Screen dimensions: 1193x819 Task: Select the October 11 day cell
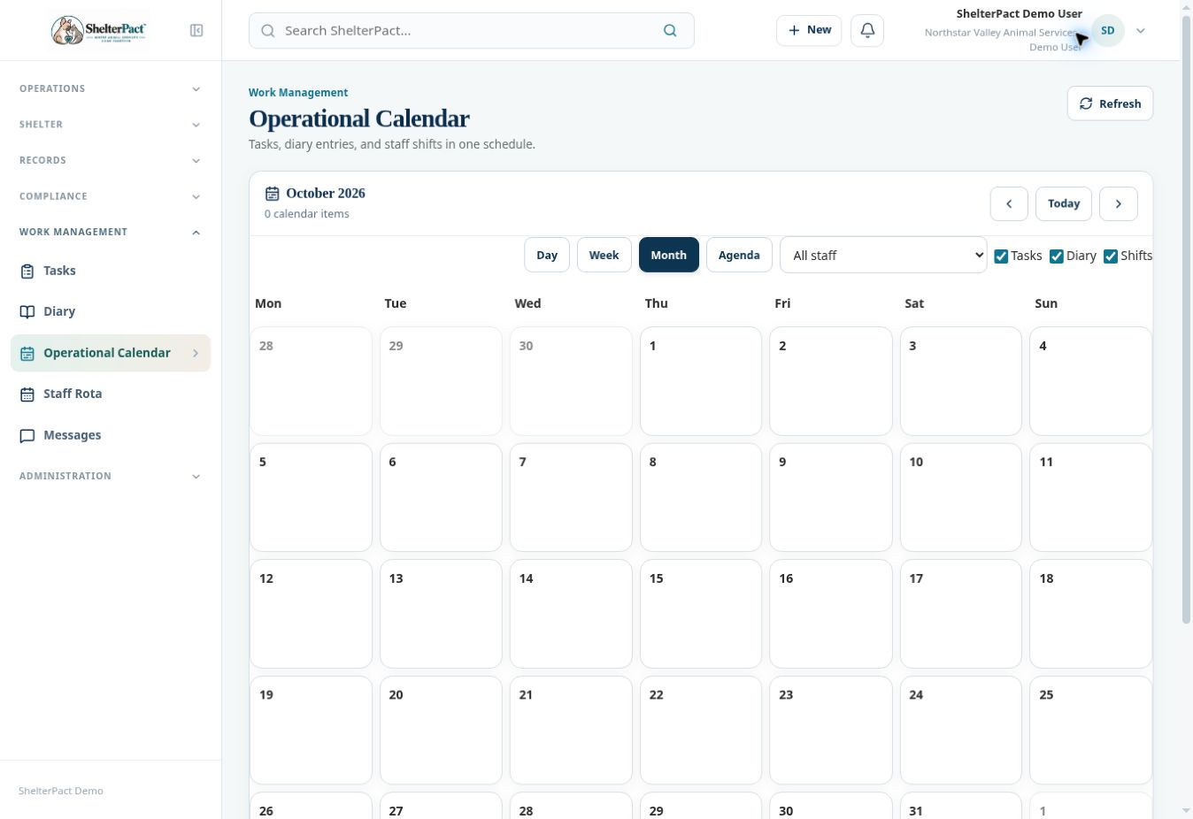click(x=1091, y=498)
